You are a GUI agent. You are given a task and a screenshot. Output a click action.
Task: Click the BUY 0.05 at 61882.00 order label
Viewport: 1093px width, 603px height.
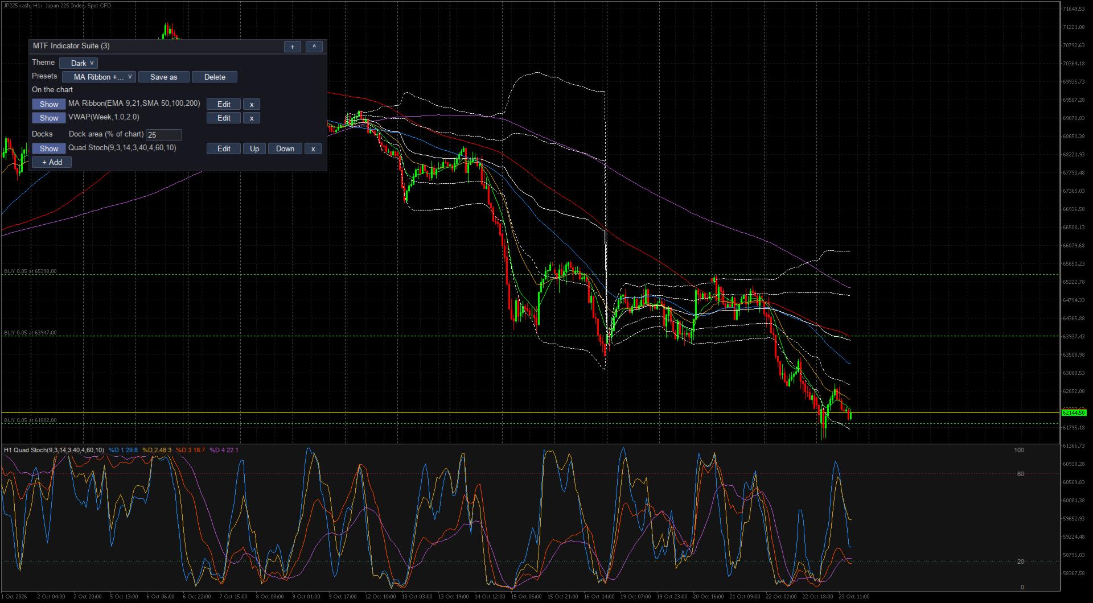coord(31,420)
